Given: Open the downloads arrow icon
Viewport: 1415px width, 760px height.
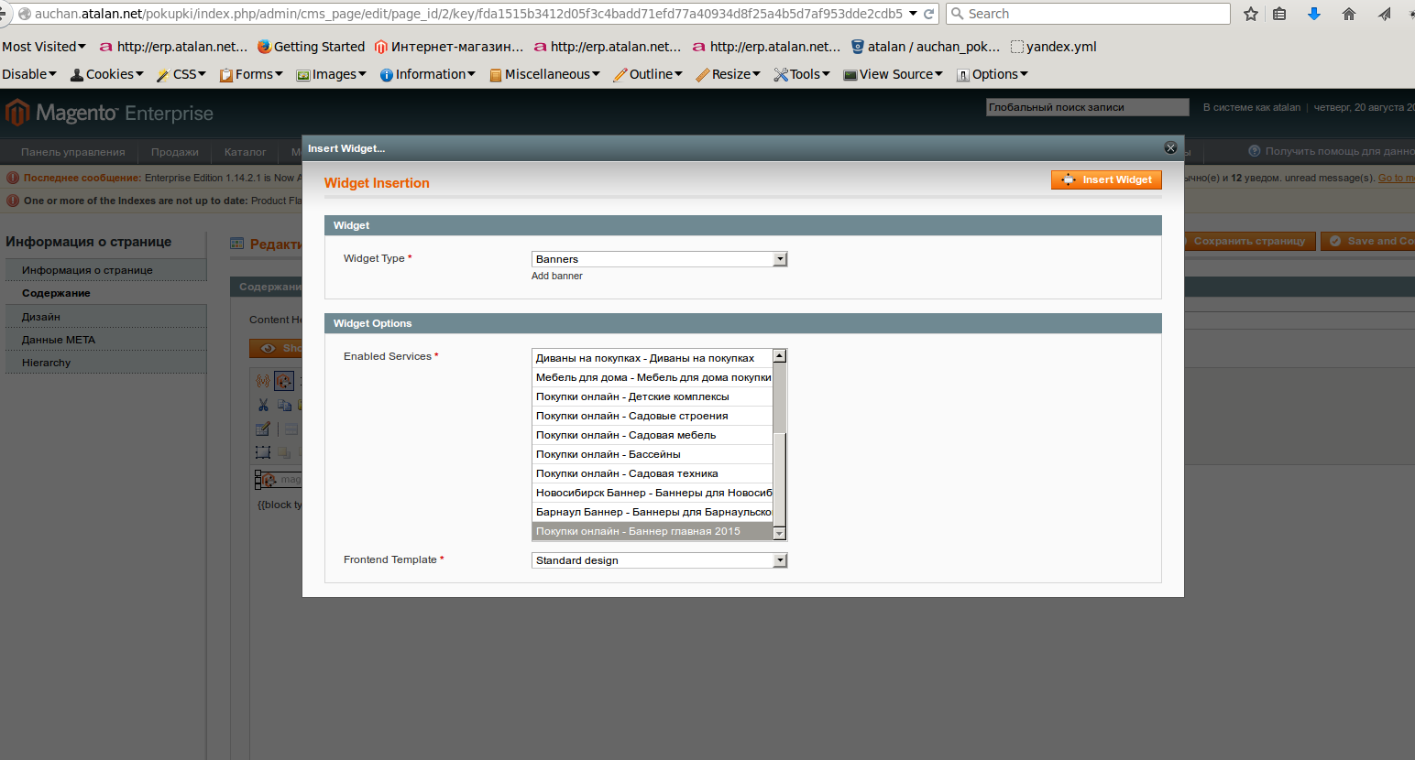Looking at the screenshot, I should pyautogui.click(x=1314, y=14).
